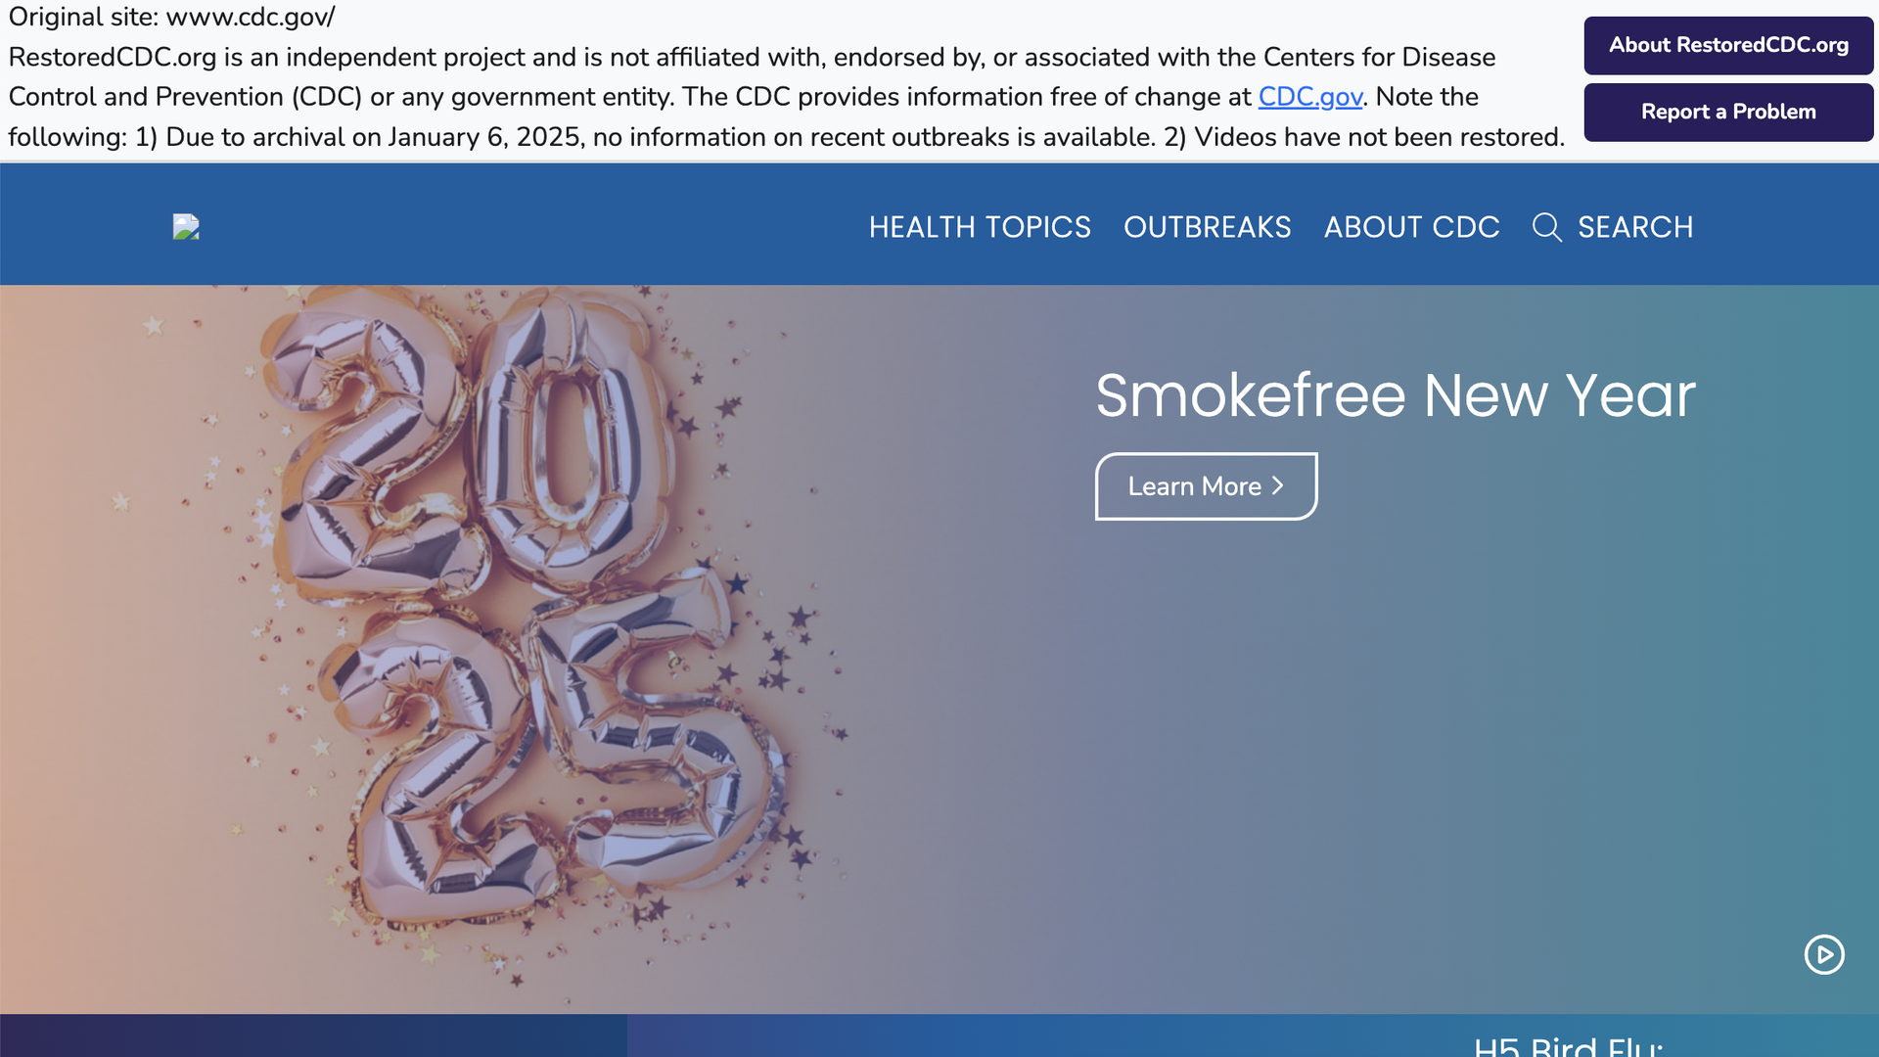Click the broken image placeholder icon

(185, 226)
